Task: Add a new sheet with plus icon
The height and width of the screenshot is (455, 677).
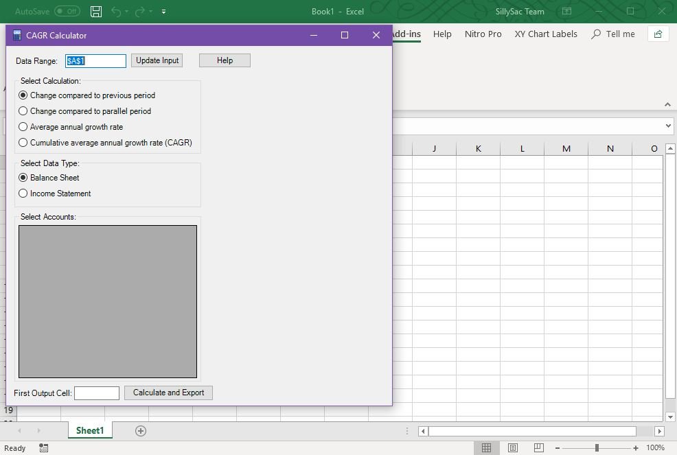Action: tap(141, 430)
